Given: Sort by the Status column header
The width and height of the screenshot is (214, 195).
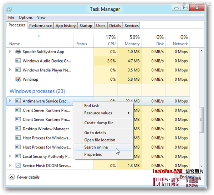Looking at the screenshot, I should coord(82,44).
